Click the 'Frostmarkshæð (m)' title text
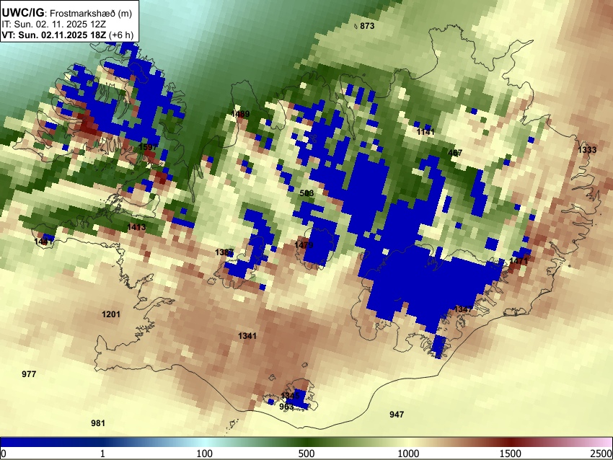The width and height of the screenshot is (613, 460). [x=91, y=13]
